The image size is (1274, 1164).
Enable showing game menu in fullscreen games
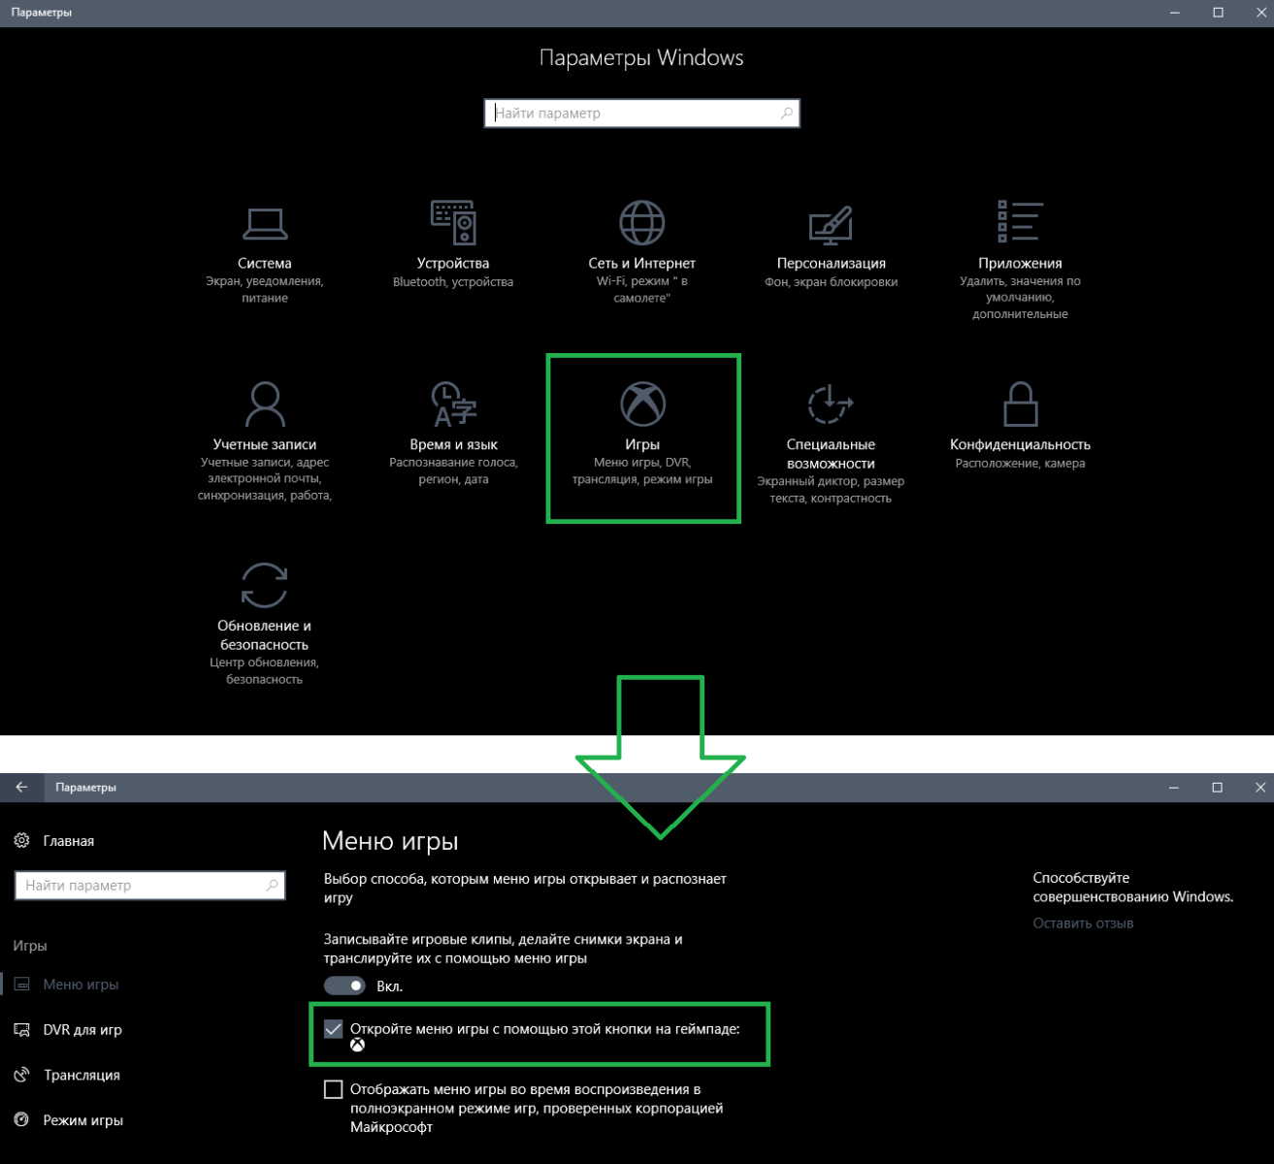[333, 1089]
